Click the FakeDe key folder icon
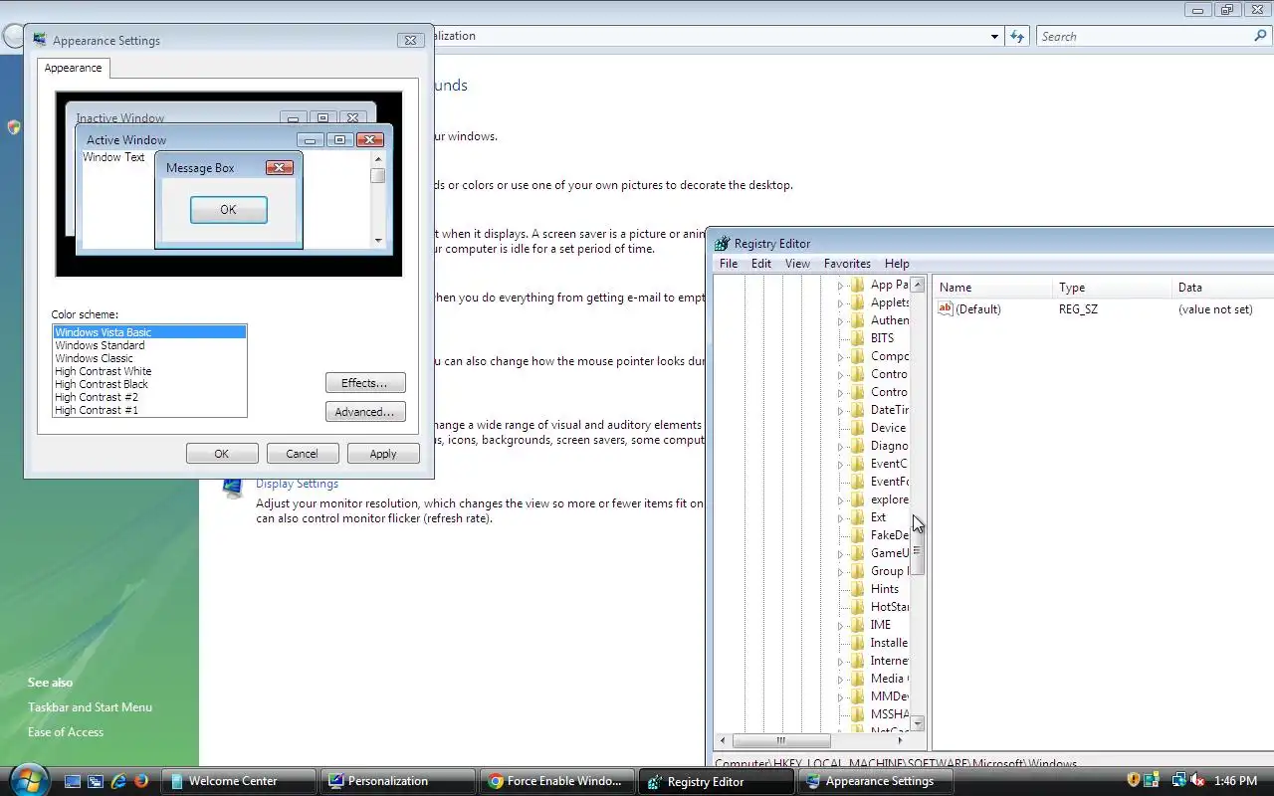This screenshot has width=1274, height=796. pyautogui.click(x=857, y=535)
